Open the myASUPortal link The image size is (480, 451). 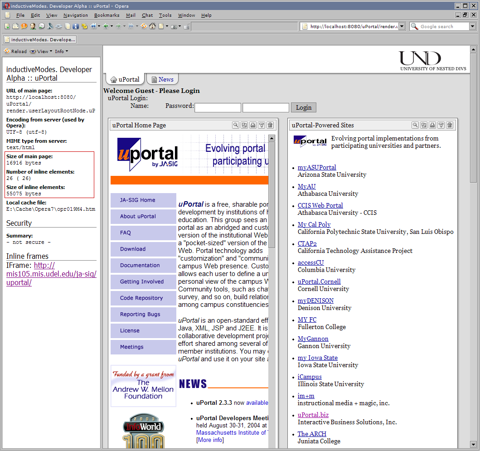(x=317, y=167)
